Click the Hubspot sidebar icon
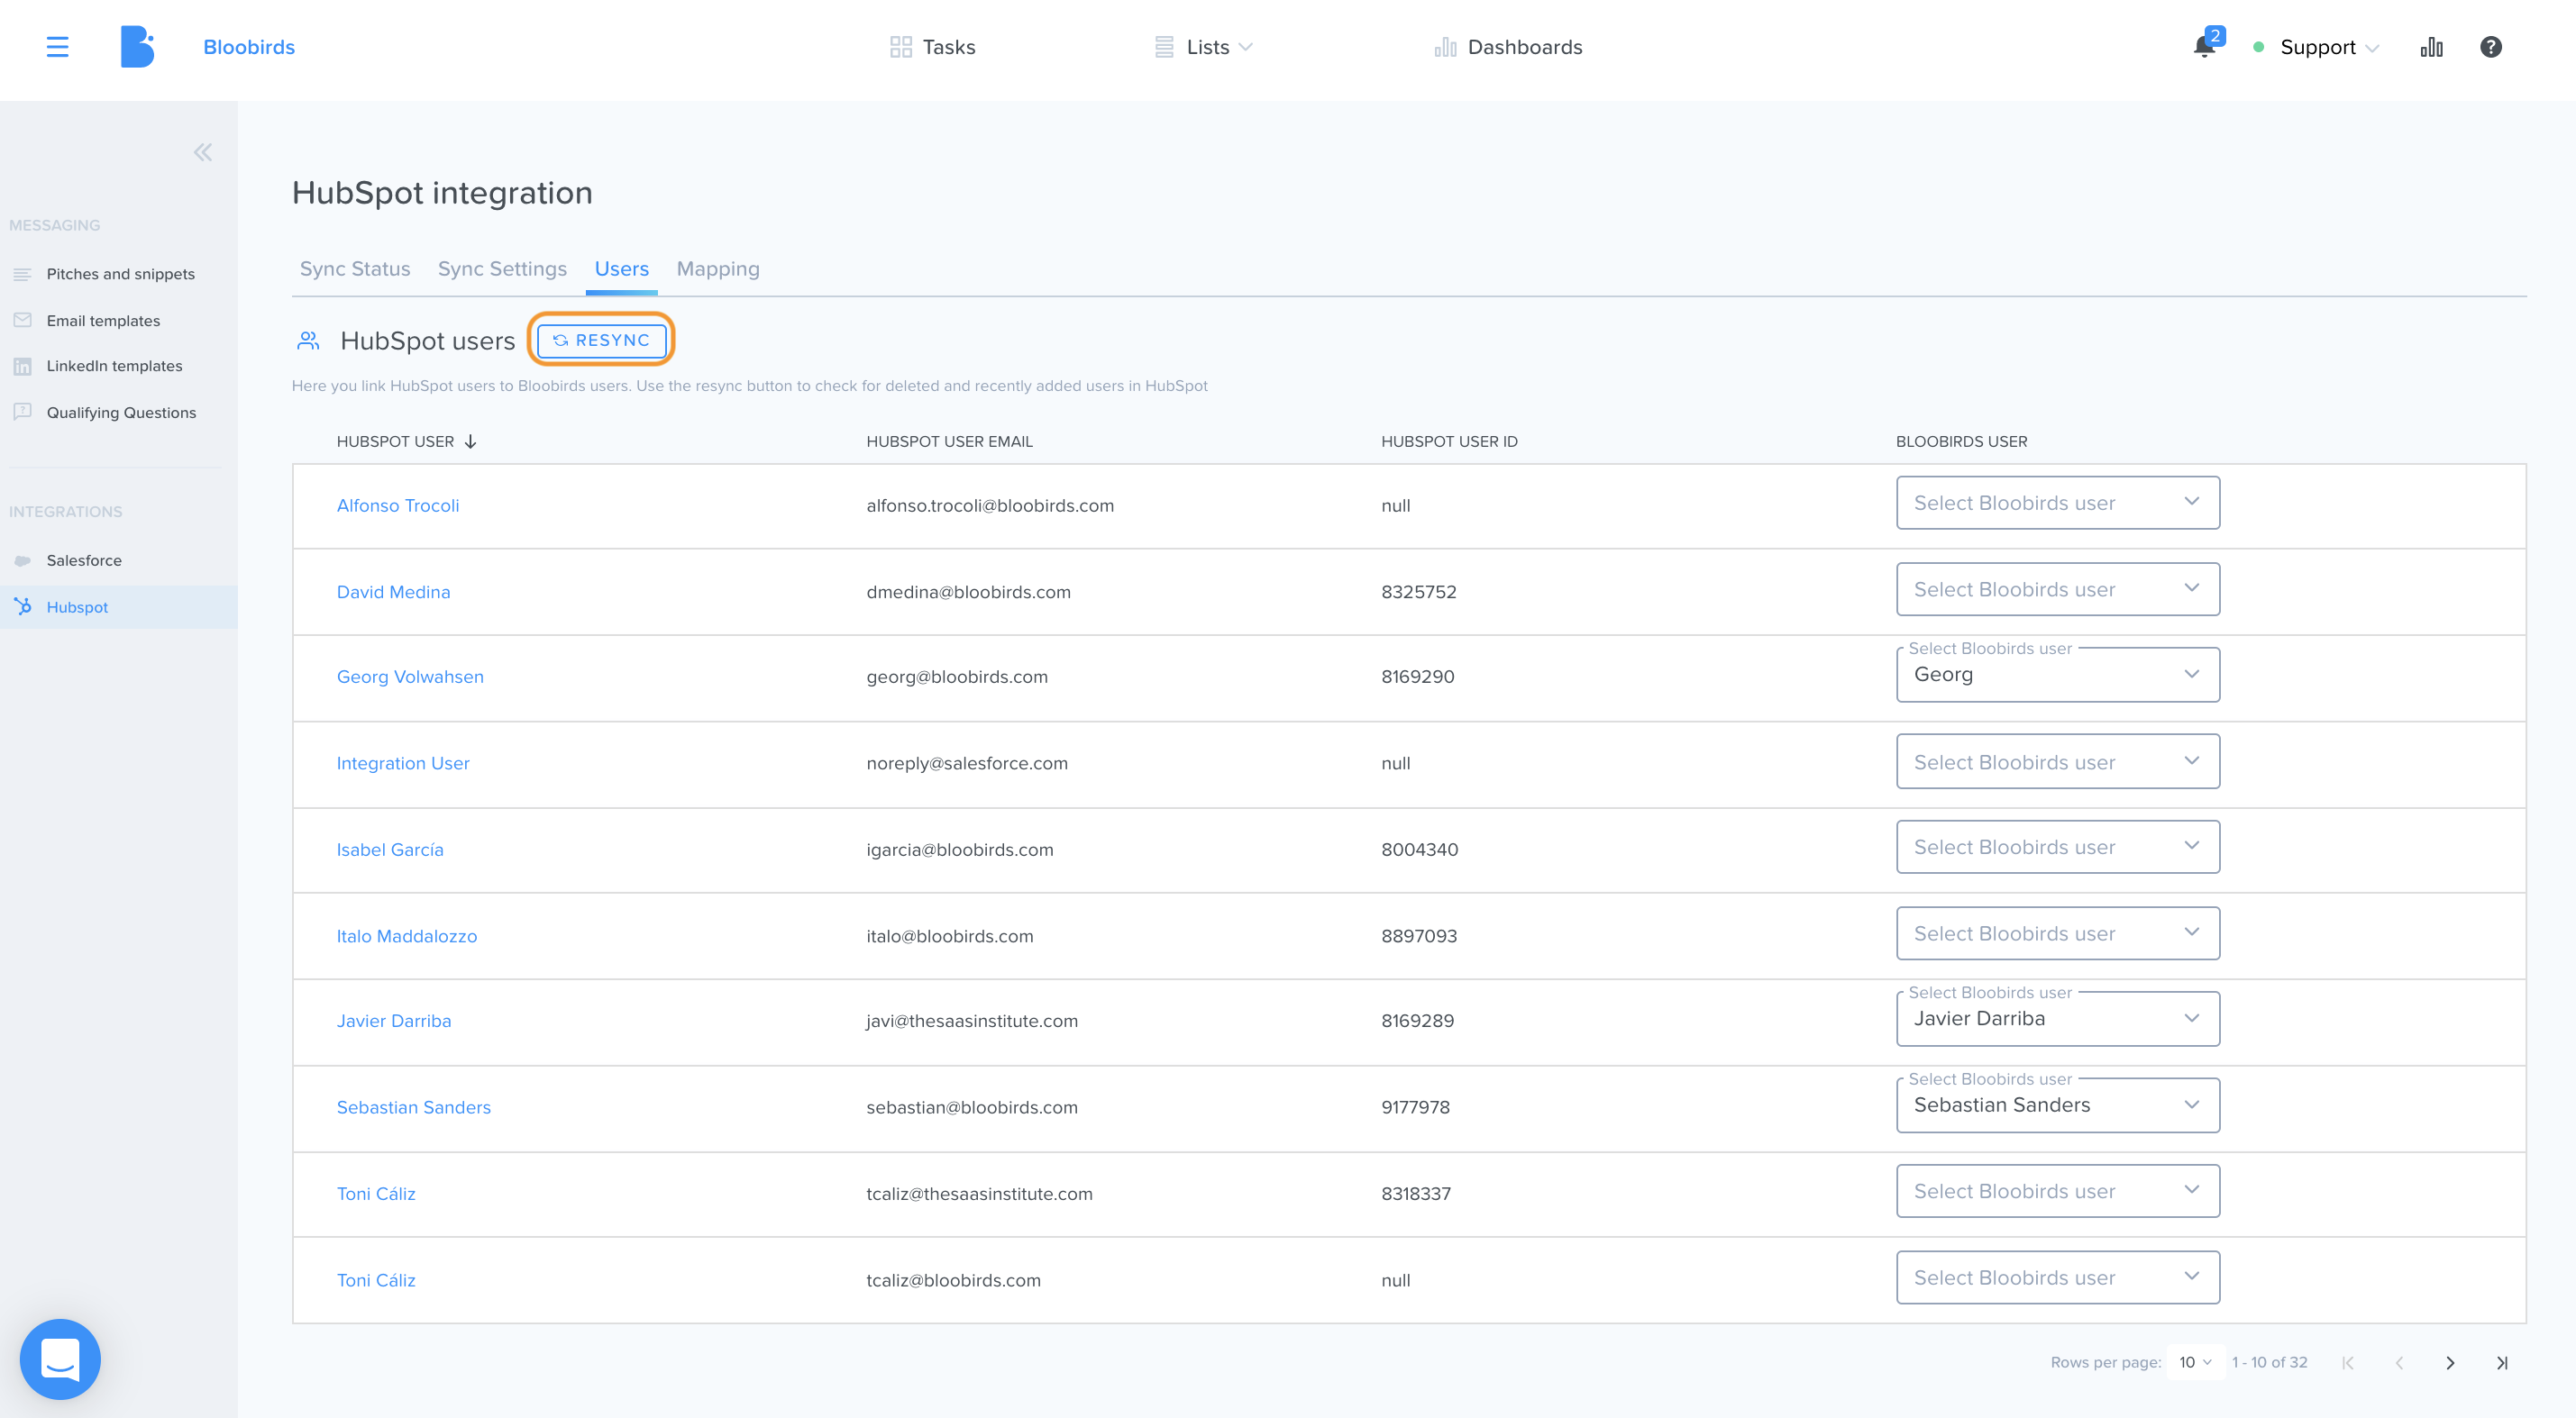 coord(23,606)
